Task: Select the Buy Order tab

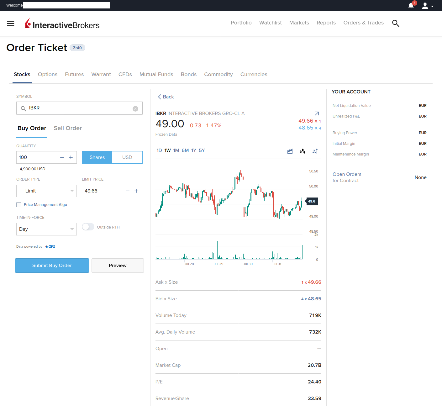Action: pyautogui.click(x=32, y=128)
